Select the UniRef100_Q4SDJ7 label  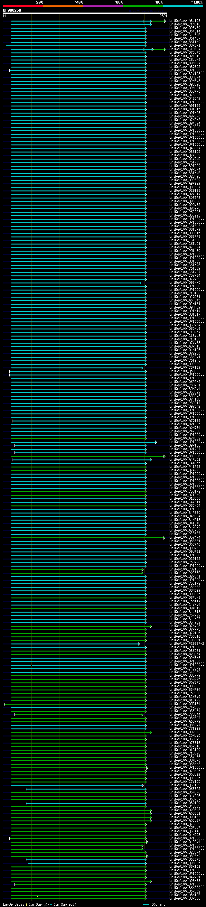[x=185, y=148]
